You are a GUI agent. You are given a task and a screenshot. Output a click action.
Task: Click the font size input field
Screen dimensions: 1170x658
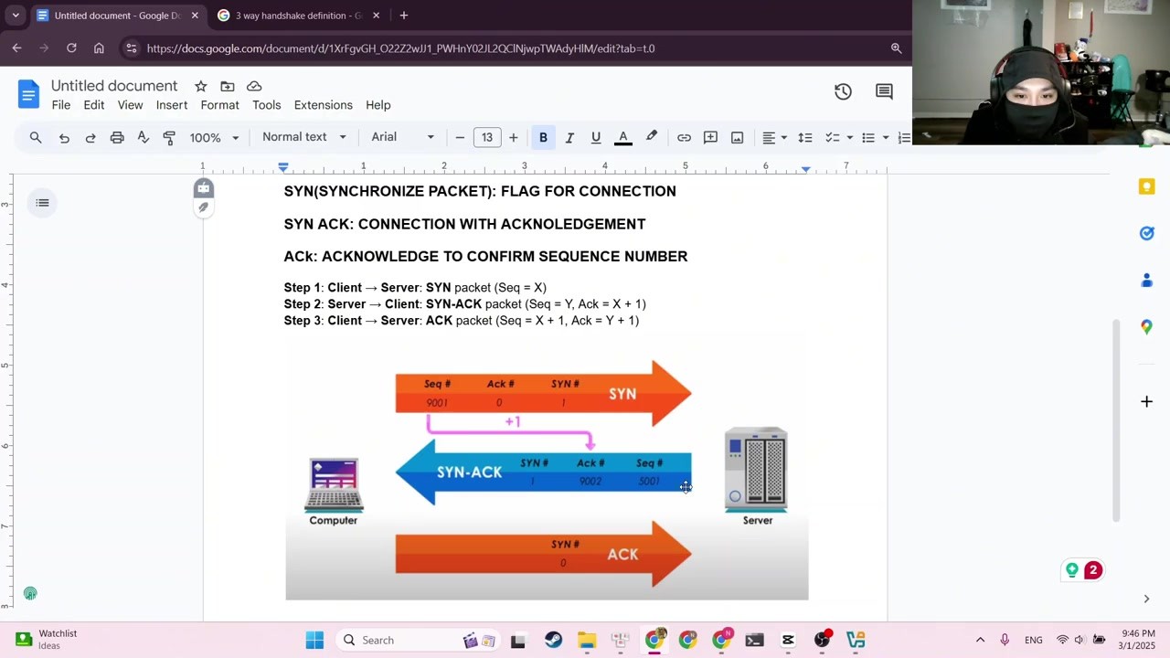[487, 138]
